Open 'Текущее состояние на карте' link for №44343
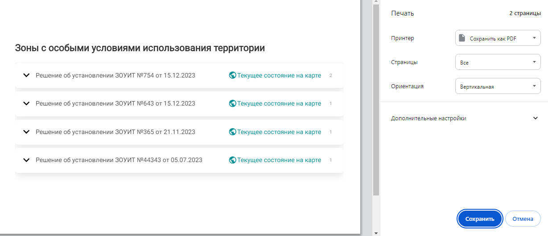 [279, 160]
